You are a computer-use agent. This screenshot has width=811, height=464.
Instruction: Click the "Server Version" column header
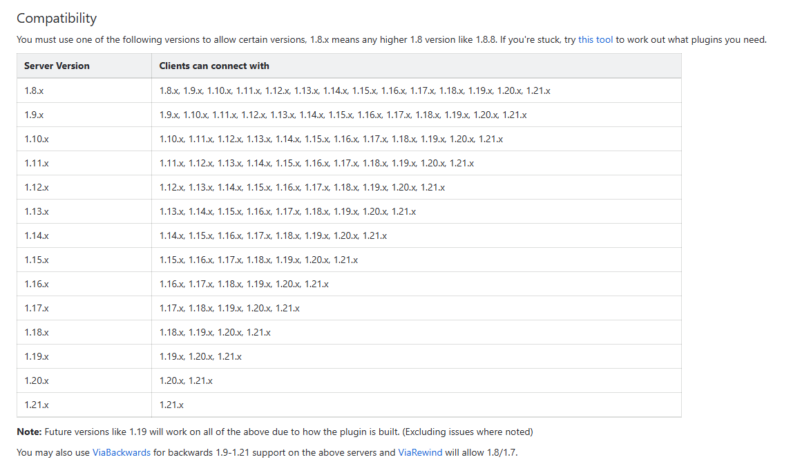(57, 66)
